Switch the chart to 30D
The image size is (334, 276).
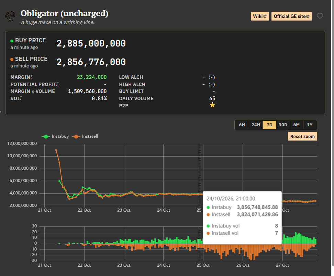point(283,125)
